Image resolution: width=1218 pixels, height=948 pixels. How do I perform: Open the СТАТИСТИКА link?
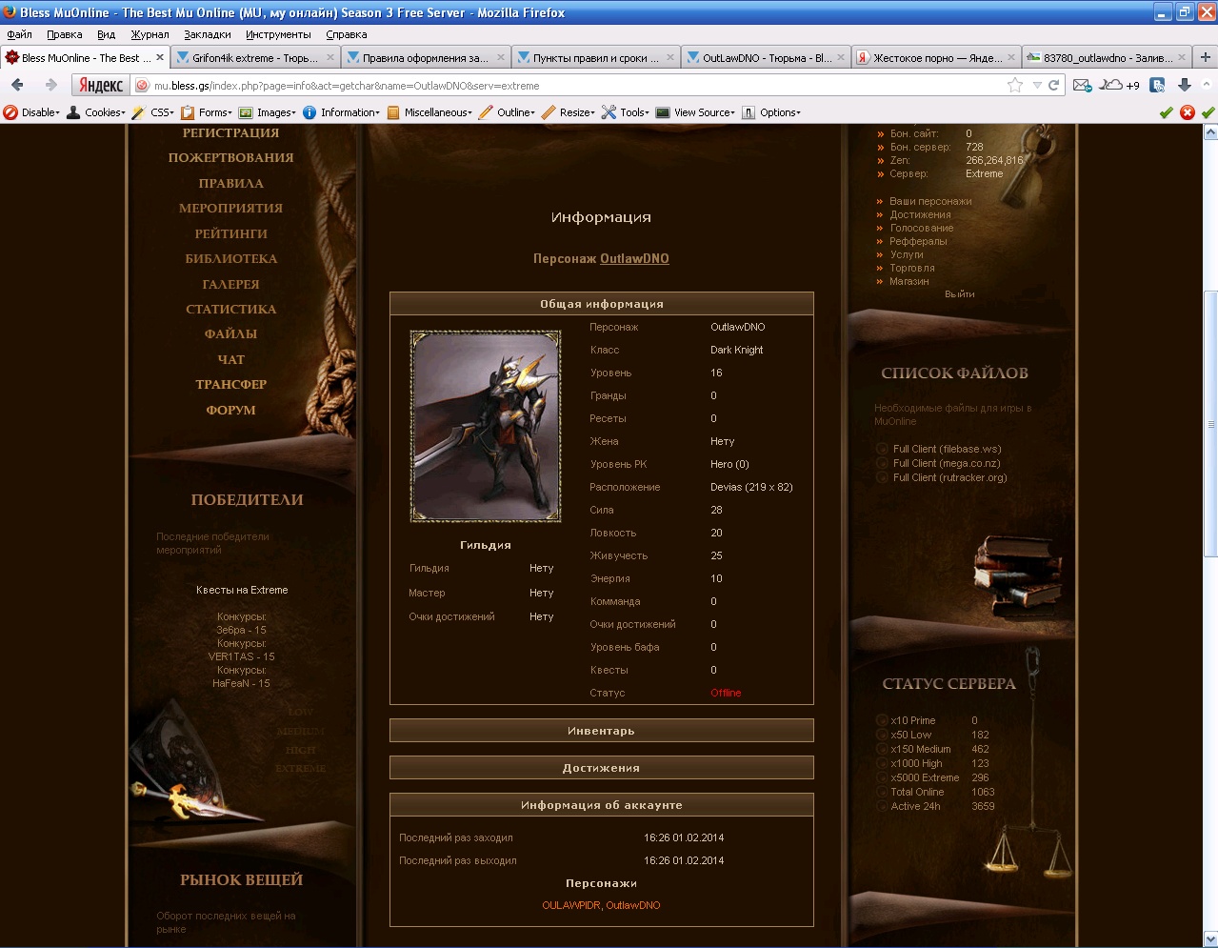[x=231, y=309]
